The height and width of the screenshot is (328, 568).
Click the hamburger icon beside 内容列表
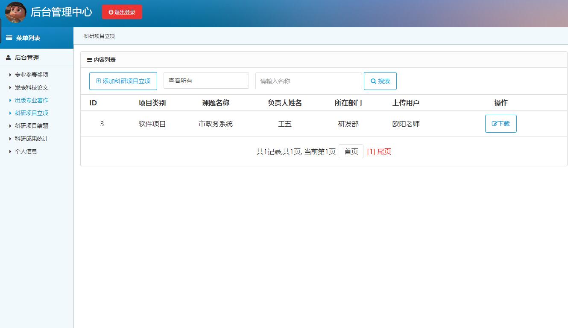(x=89, y=60)
